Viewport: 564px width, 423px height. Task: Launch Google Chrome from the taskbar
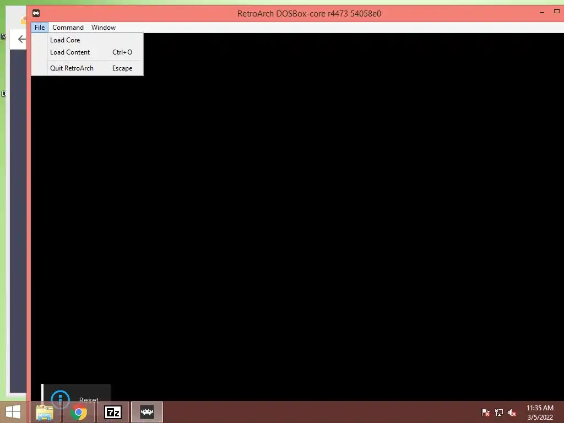79,412
